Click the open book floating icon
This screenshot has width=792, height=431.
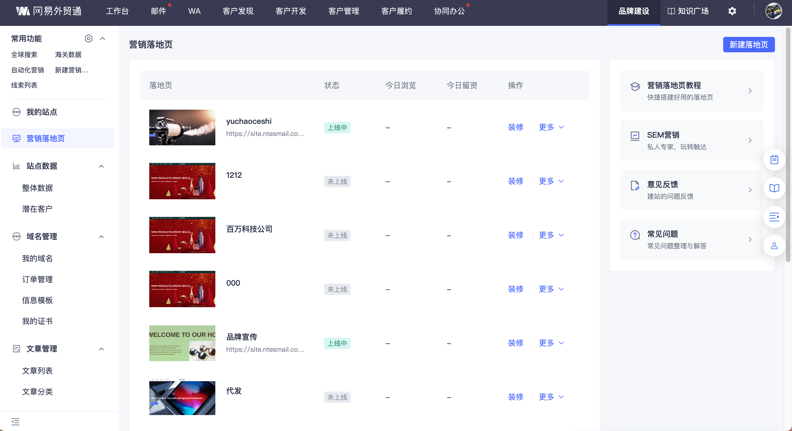774,188
